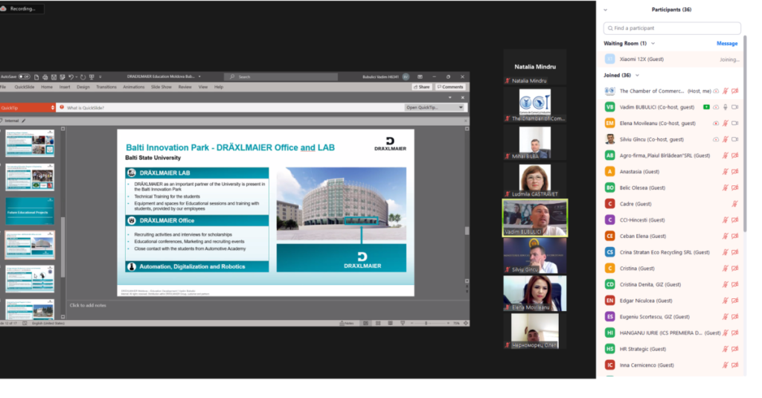Click the Message link for Waiting Room

(727, 43)
